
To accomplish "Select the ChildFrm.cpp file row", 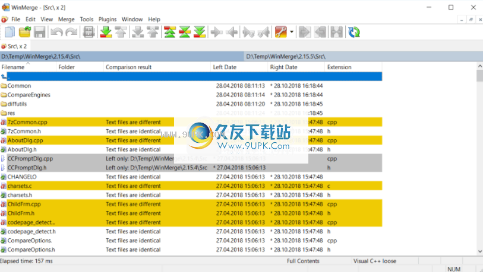I will click(191, 204).
